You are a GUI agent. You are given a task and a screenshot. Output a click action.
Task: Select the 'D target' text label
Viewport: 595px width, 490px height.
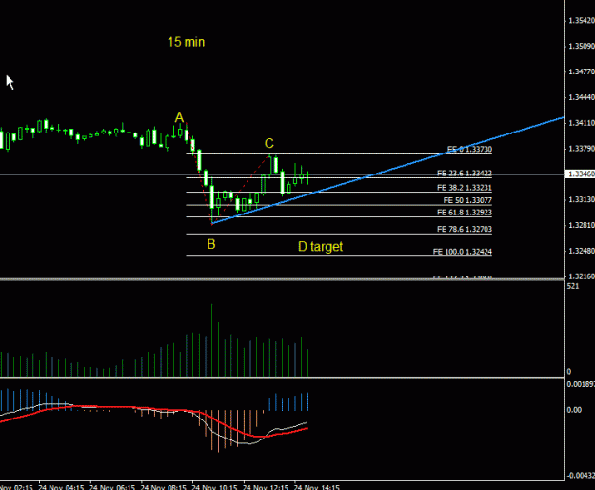(320, 247)
